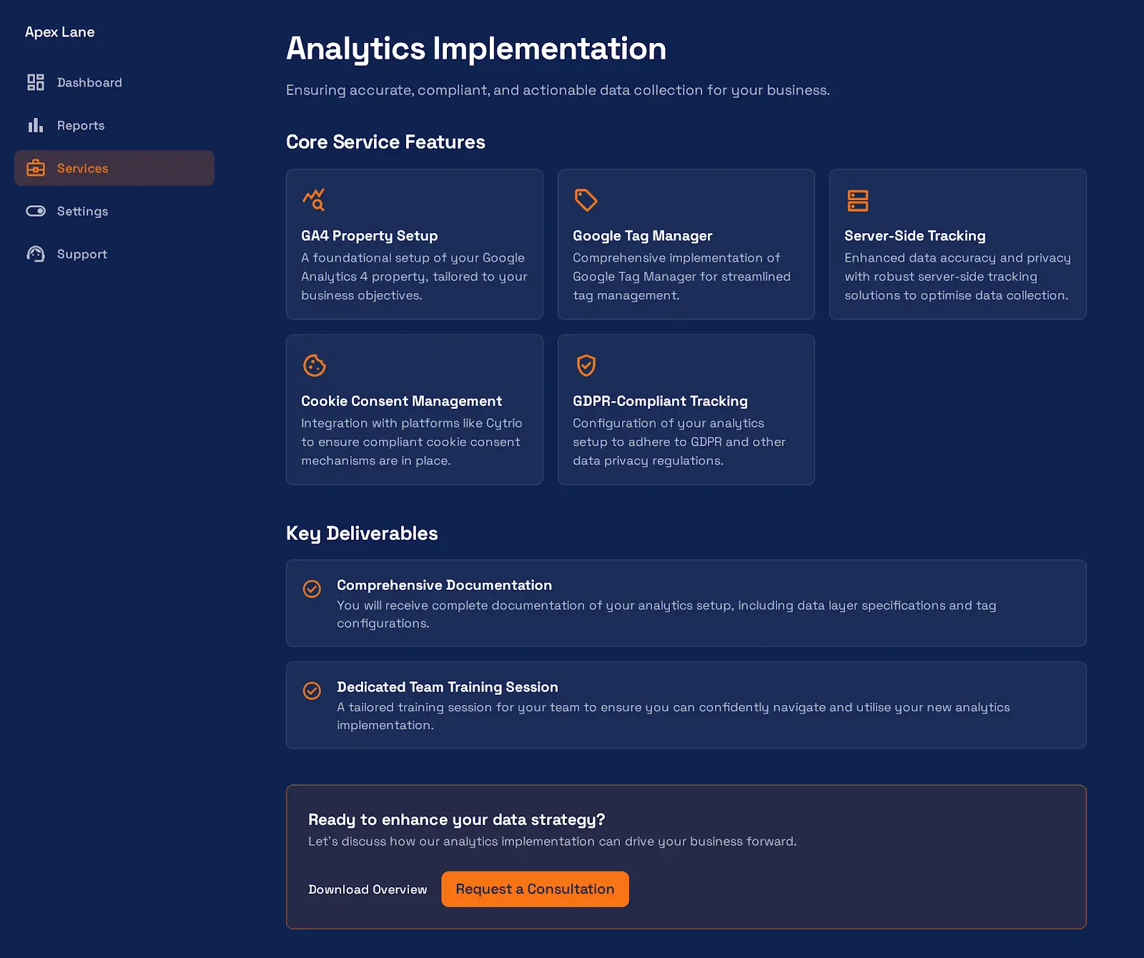Click the GA4 Property Setup analytics icon
This screenshot has height=958, width=1144.
point(314,200)
